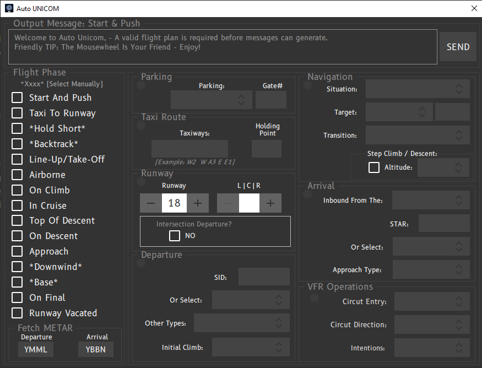The height and width of the screenshot is (368, 482).
Task: Tick the Step Climb Altitude checkbox
Action: click(x=374, y=167)
